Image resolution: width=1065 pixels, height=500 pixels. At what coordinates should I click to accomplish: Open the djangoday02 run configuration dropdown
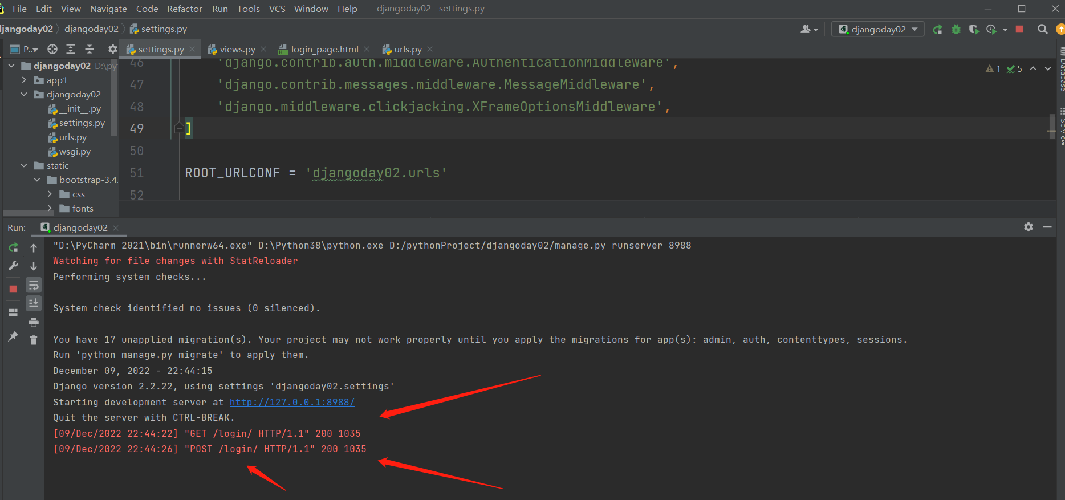coord(878,29)
